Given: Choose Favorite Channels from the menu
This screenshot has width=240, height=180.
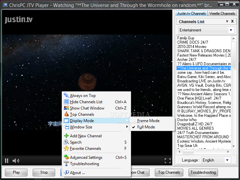Looking at the screenshot, I should (x=96, y=148).
